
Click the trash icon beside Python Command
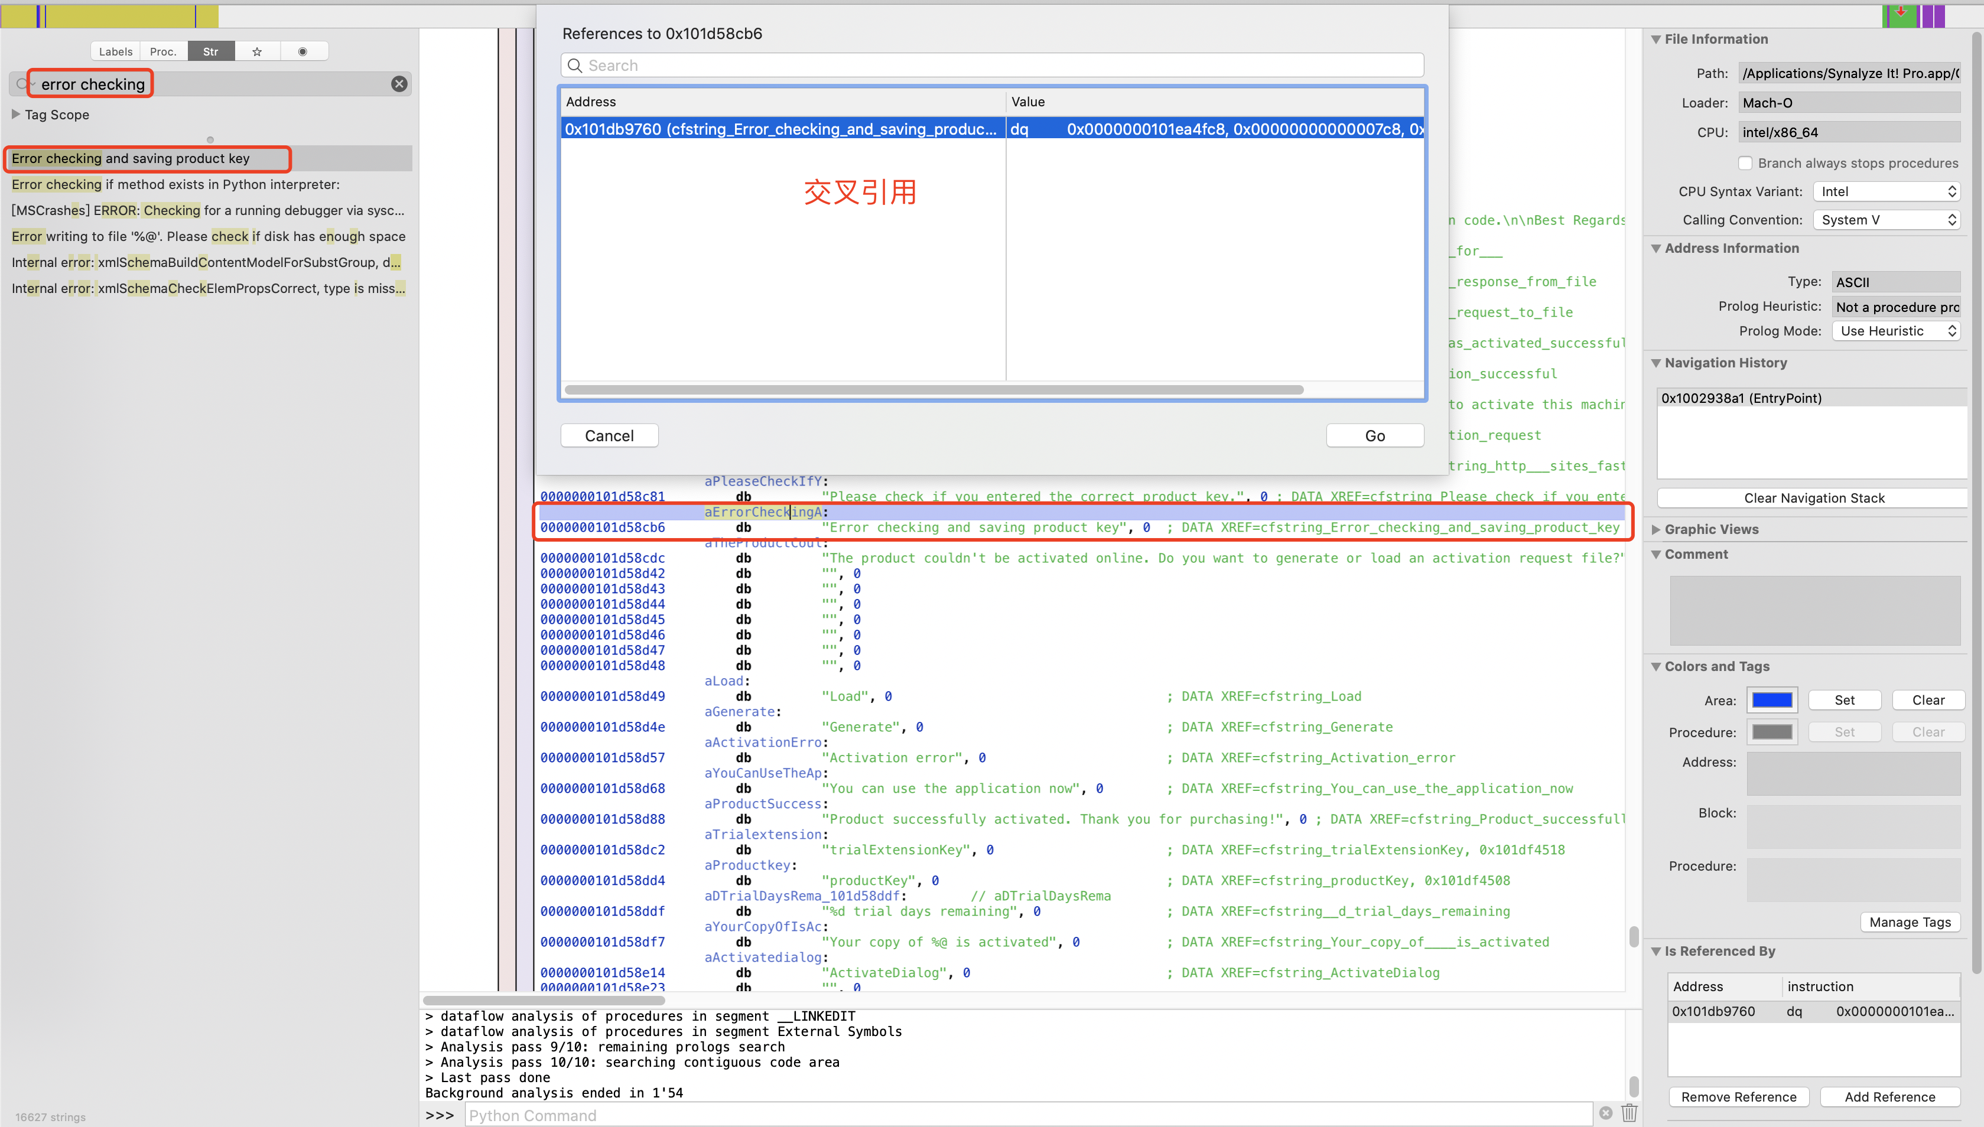pos(1629,1113)
